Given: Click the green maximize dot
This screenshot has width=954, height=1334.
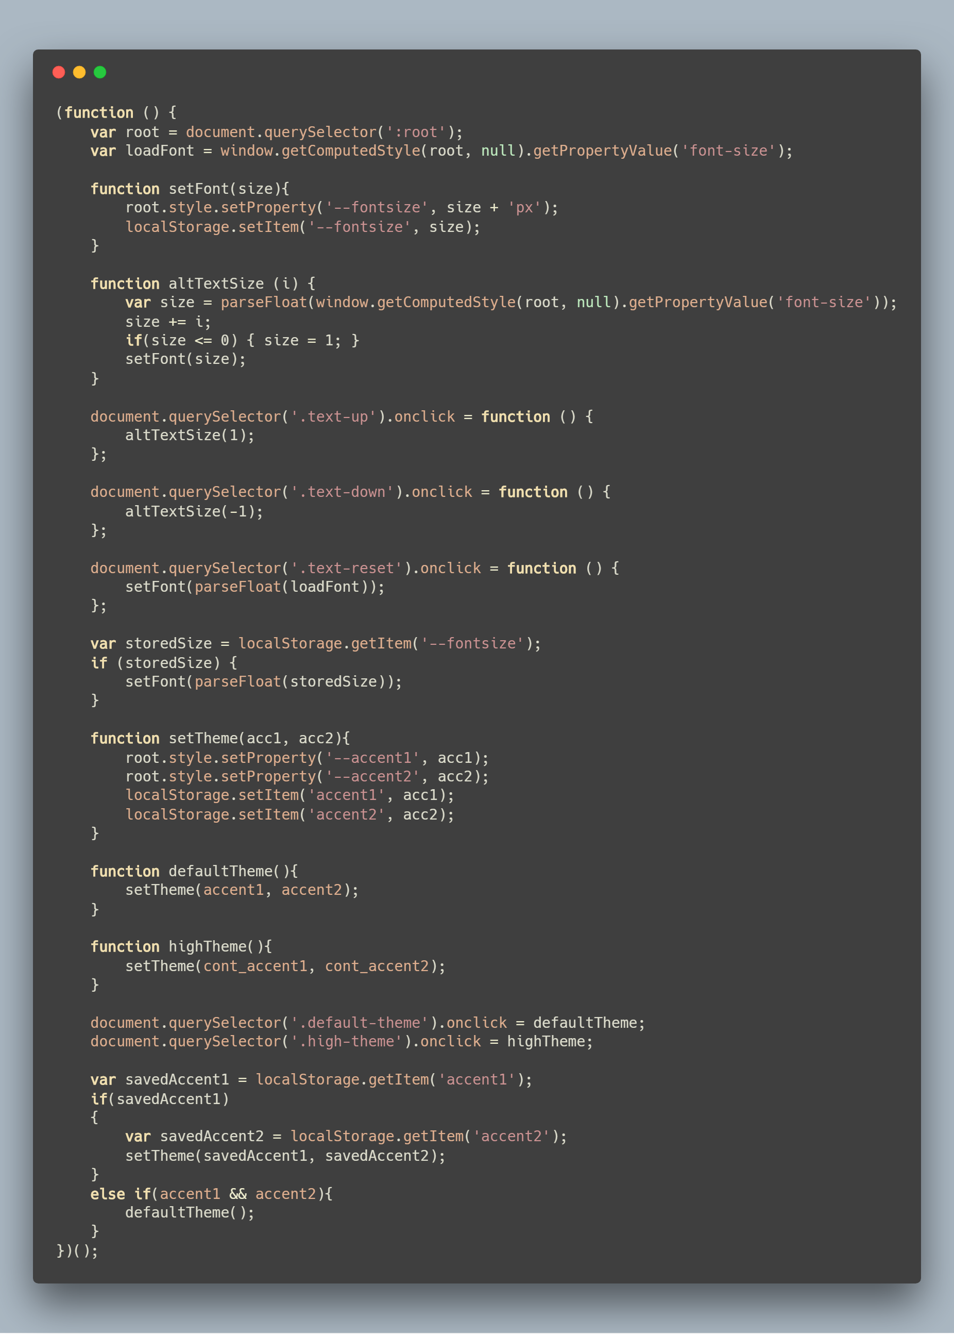Looking at the screenshot, I should pyautogui.click(x=100, y=72).
